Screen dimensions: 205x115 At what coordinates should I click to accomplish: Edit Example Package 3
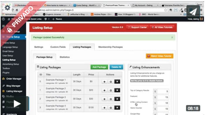tap(111, 99)
